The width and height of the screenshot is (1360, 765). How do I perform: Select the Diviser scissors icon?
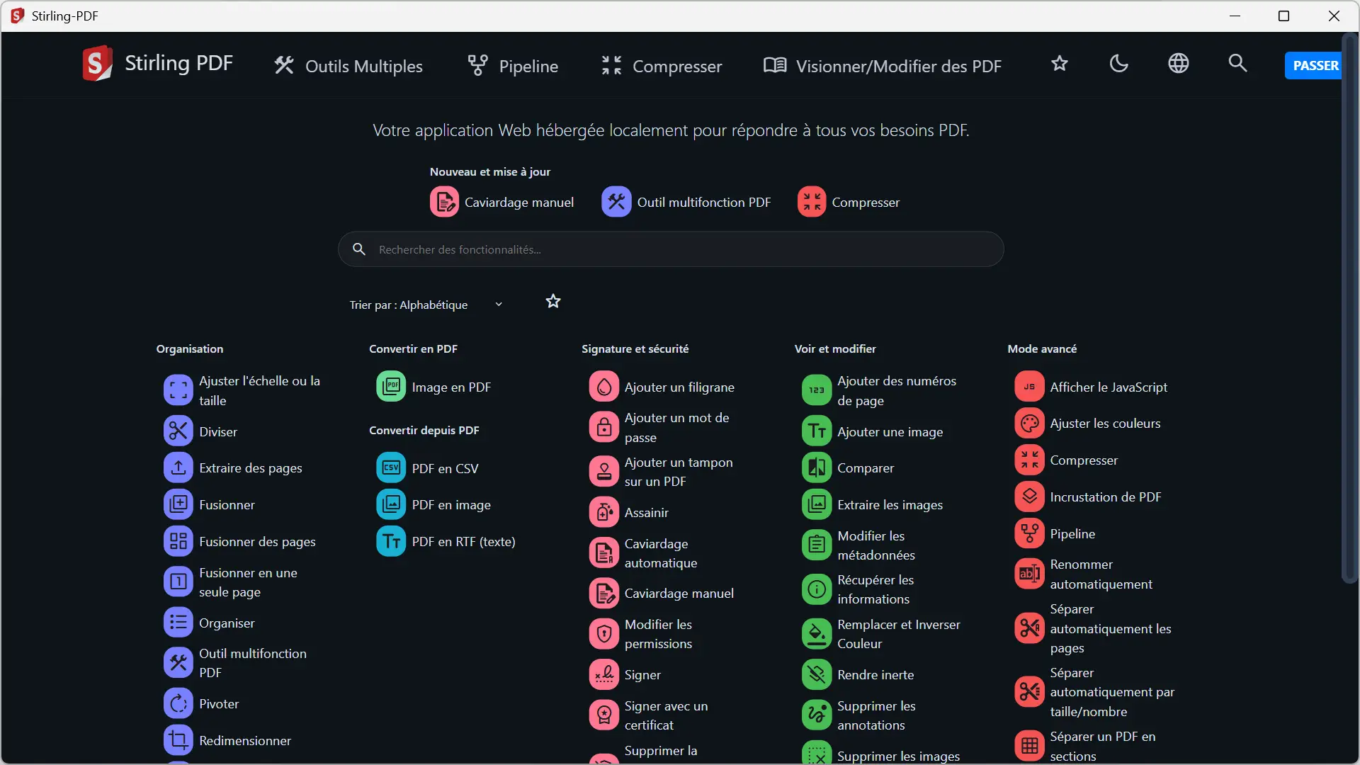coord(178,431)
